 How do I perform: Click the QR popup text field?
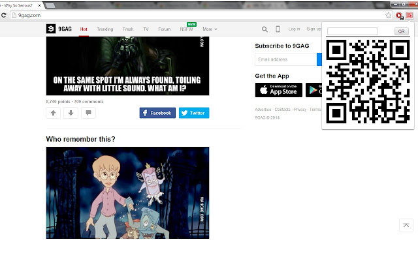(x=352, y=31)
